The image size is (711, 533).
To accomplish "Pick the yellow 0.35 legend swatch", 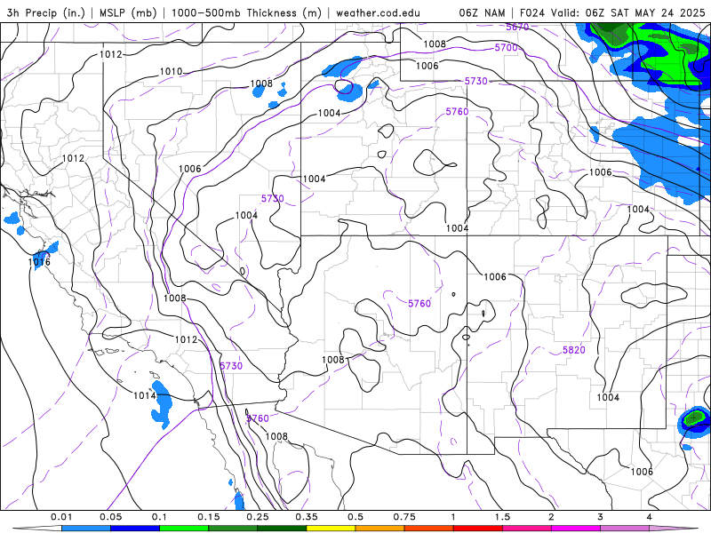I will [331, 529].
